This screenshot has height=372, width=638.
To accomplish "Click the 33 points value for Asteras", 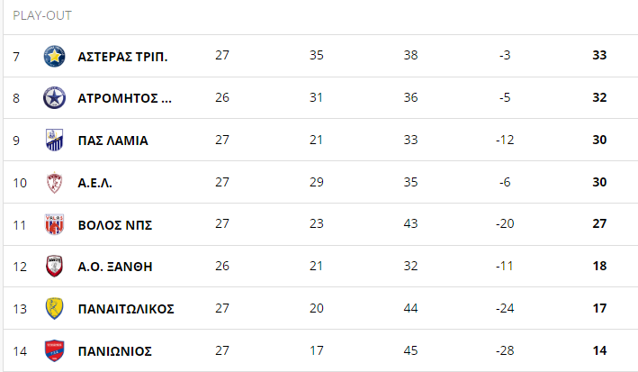I will pyautogui.click(x=599, y=56).
